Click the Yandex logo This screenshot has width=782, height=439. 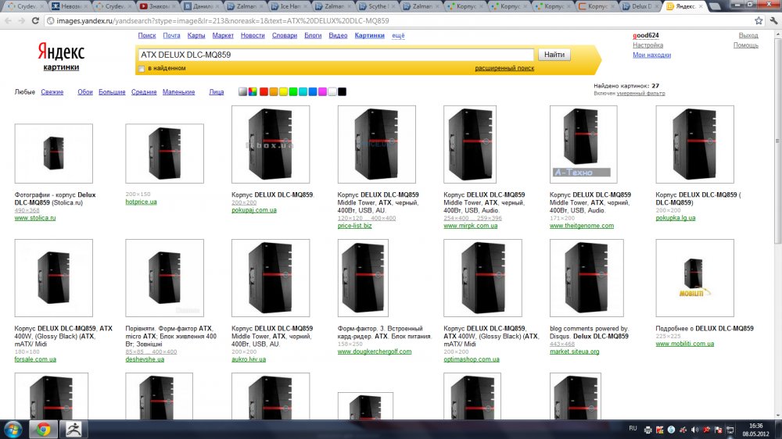click(61, 52)
